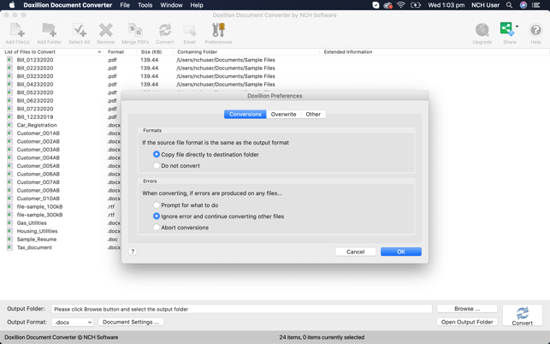Select Prompt for what to do
Image resolution: width=550 pixels, height=344 pixels.
pyautogui.click(x=157, y=205)
